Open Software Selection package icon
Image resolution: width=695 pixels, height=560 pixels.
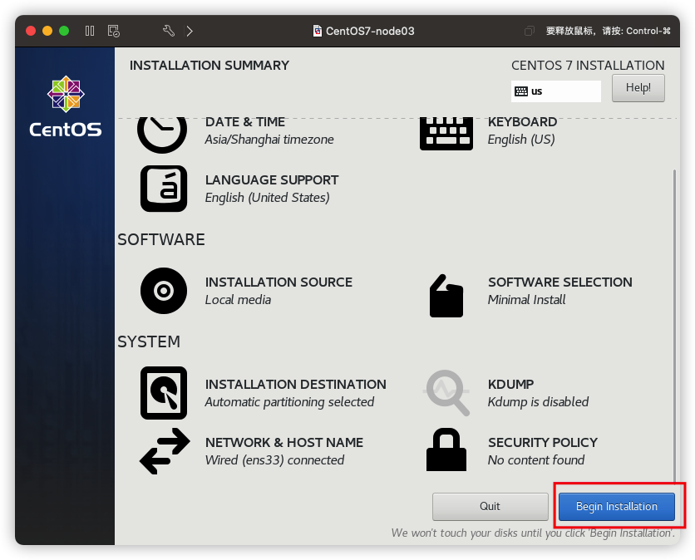coord(446,296)
